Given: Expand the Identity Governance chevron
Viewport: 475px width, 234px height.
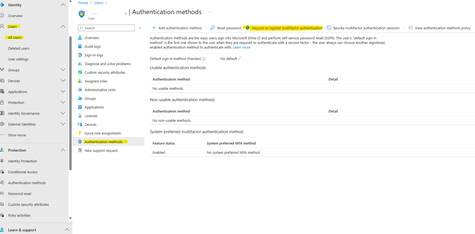Looking at the screenshot, I should (x=63, y=113).
